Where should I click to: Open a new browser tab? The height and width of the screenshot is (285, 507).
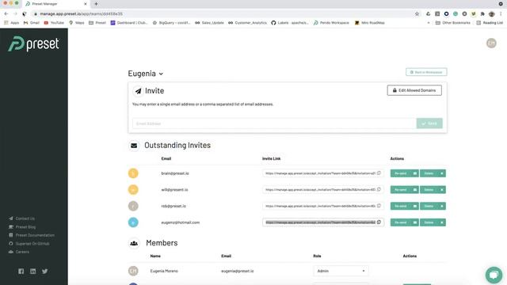point(96,4)
